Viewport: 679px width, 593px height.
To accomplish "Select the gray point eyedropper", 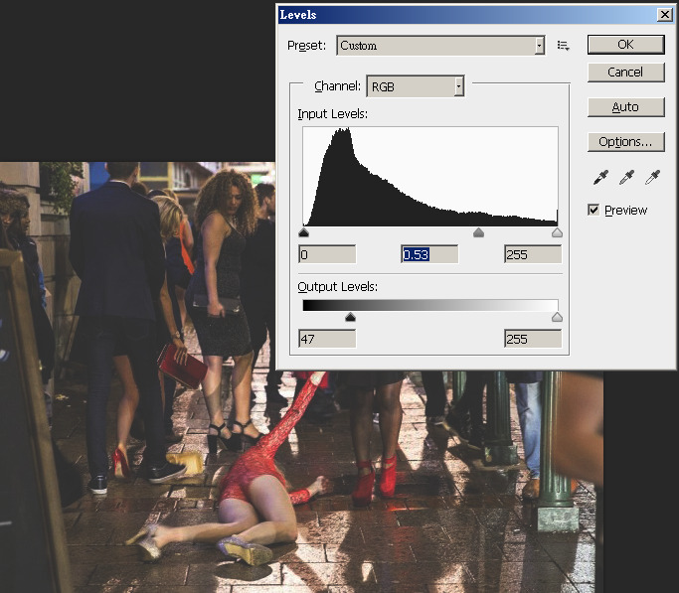I will point(626,178).
